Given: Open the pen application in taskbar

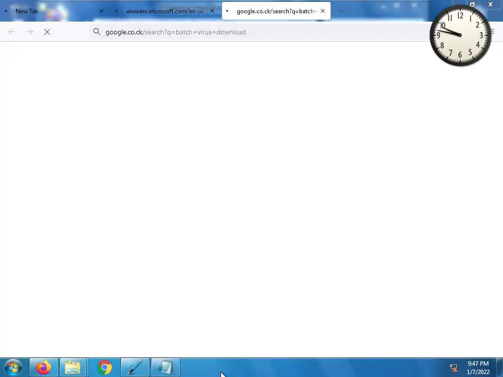Looking at the screenshot, I should (x=135, y=367).
